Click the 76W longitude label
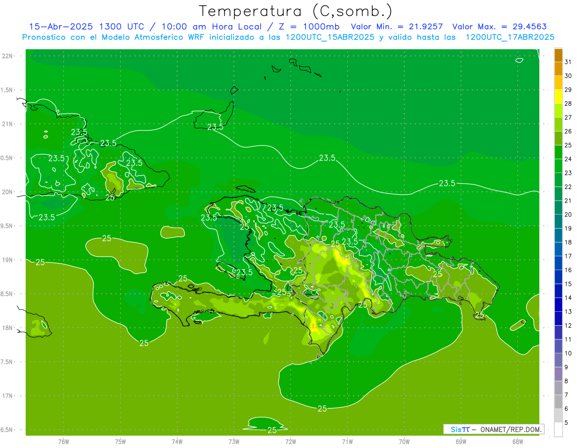Screen dimensions: 581x448 pos(63,441)
